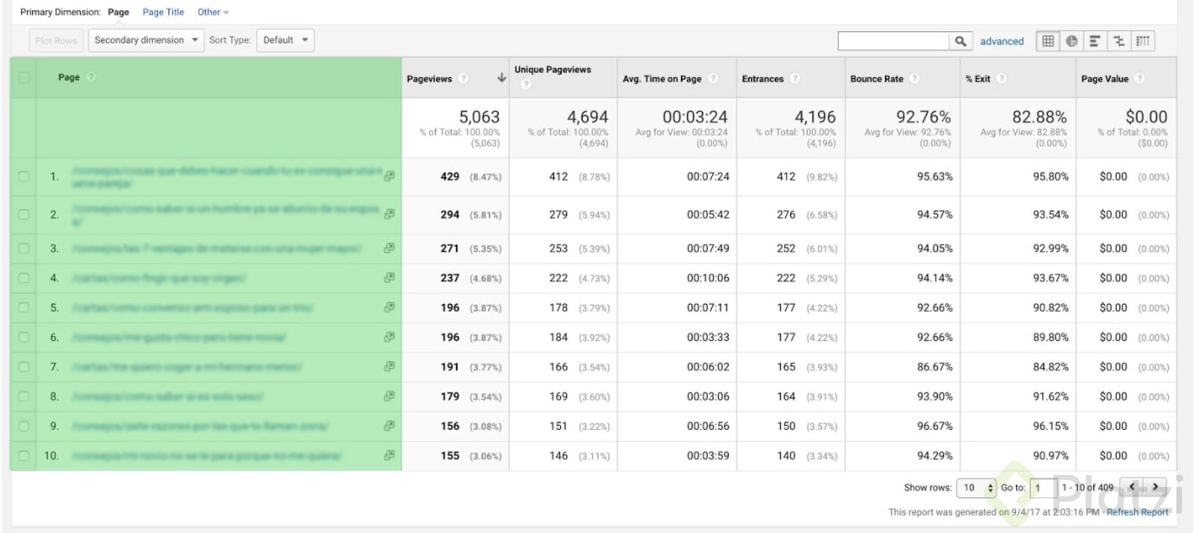Open row 2 page in new window
The height and width of the screenshot is (533, 1195).
(x=389, y=214)
